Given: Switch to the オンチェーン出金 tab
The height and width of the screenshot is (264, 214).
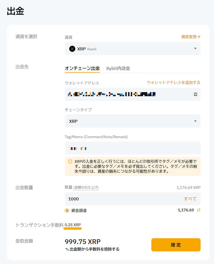Looking at the screenshot, I should point(82,68).
